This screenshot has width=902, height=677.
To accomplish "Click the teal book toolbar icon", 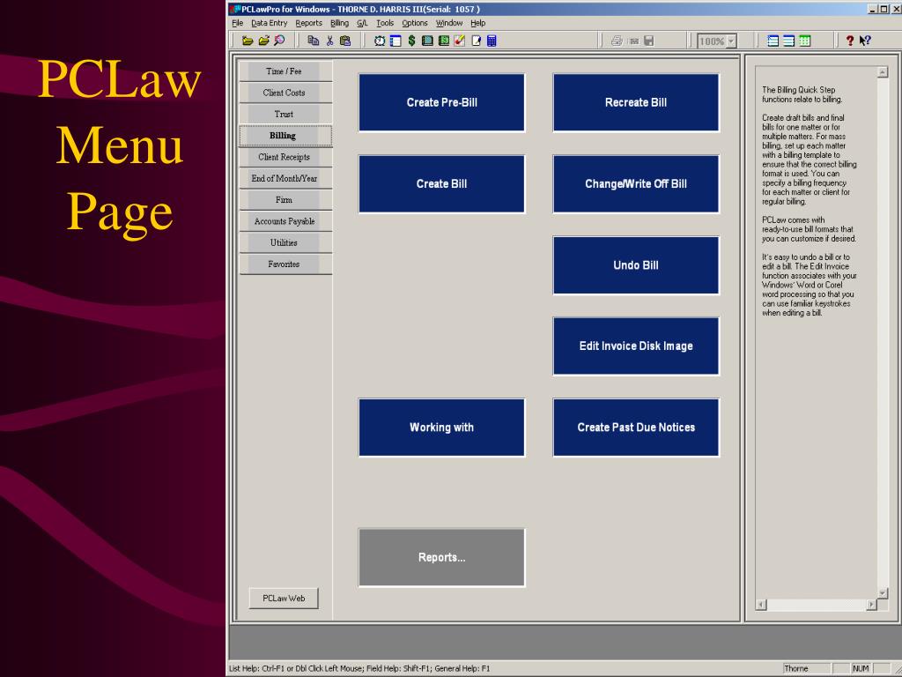I will coord(427,41).
